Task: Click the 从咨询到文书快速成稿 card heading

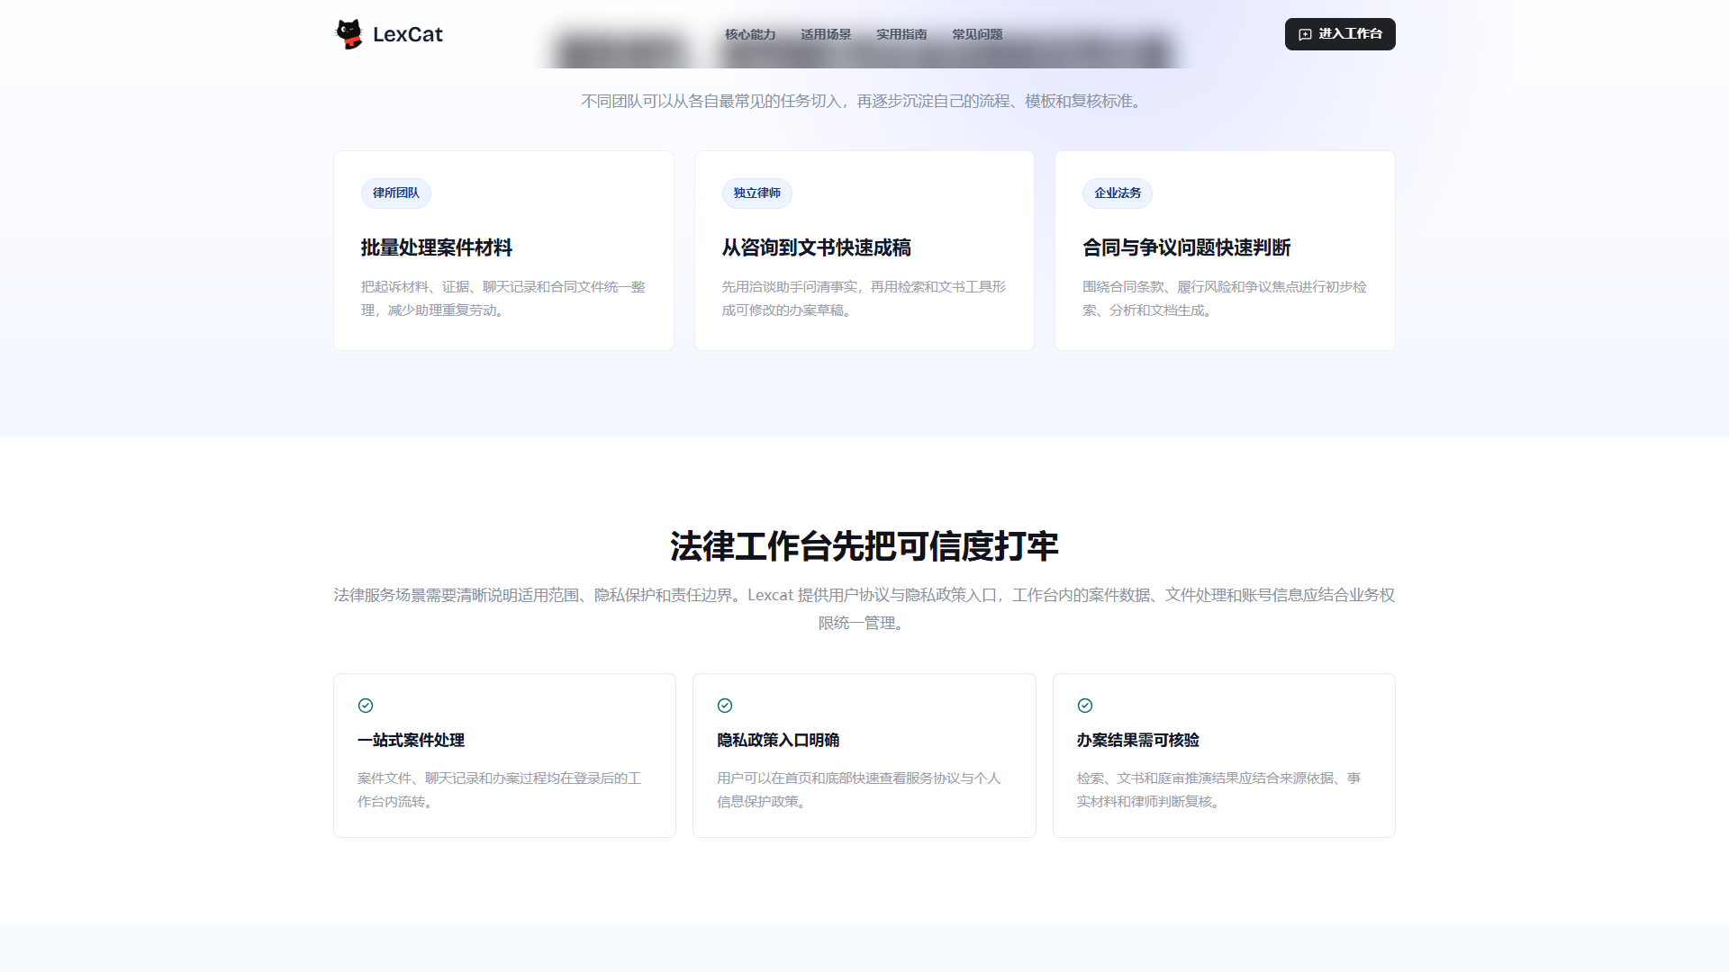Action: [816, 247]
